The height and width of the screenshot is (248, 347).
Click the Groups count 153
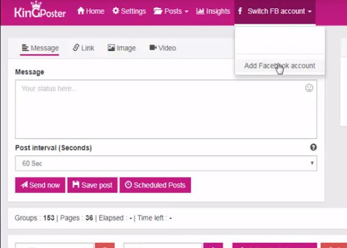(x=49, y=218)
